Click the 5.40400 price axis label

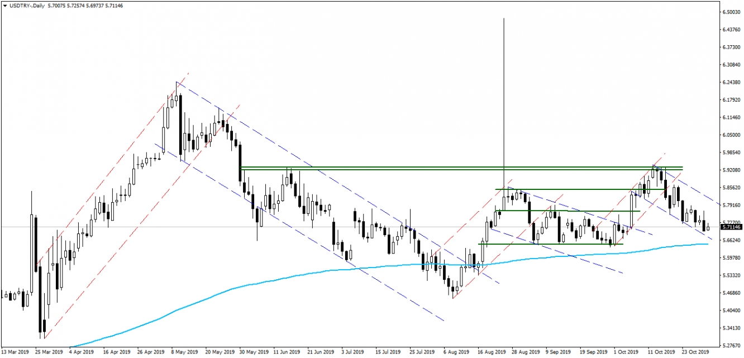pos(731,310)
